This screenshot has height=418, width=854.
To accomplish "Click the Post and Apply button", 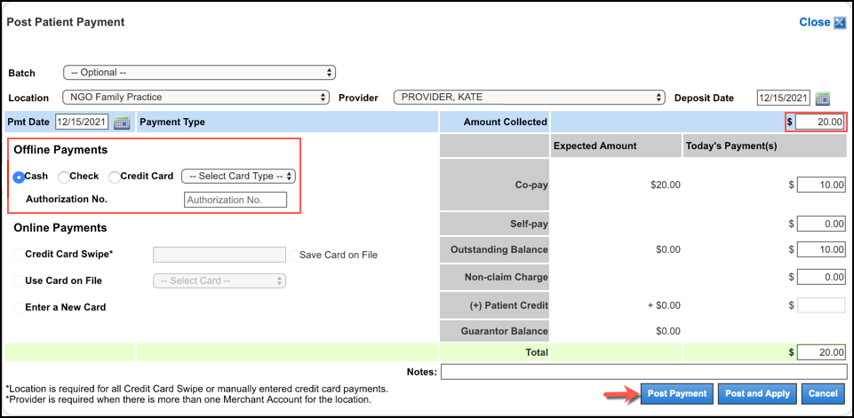I will point(757,394).
